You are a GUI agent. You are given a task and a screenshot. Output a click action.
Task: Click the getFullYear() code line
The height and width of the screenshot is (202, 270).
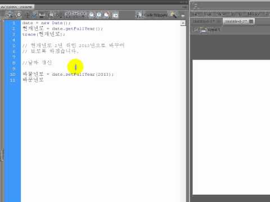click(x=62, y=29)
